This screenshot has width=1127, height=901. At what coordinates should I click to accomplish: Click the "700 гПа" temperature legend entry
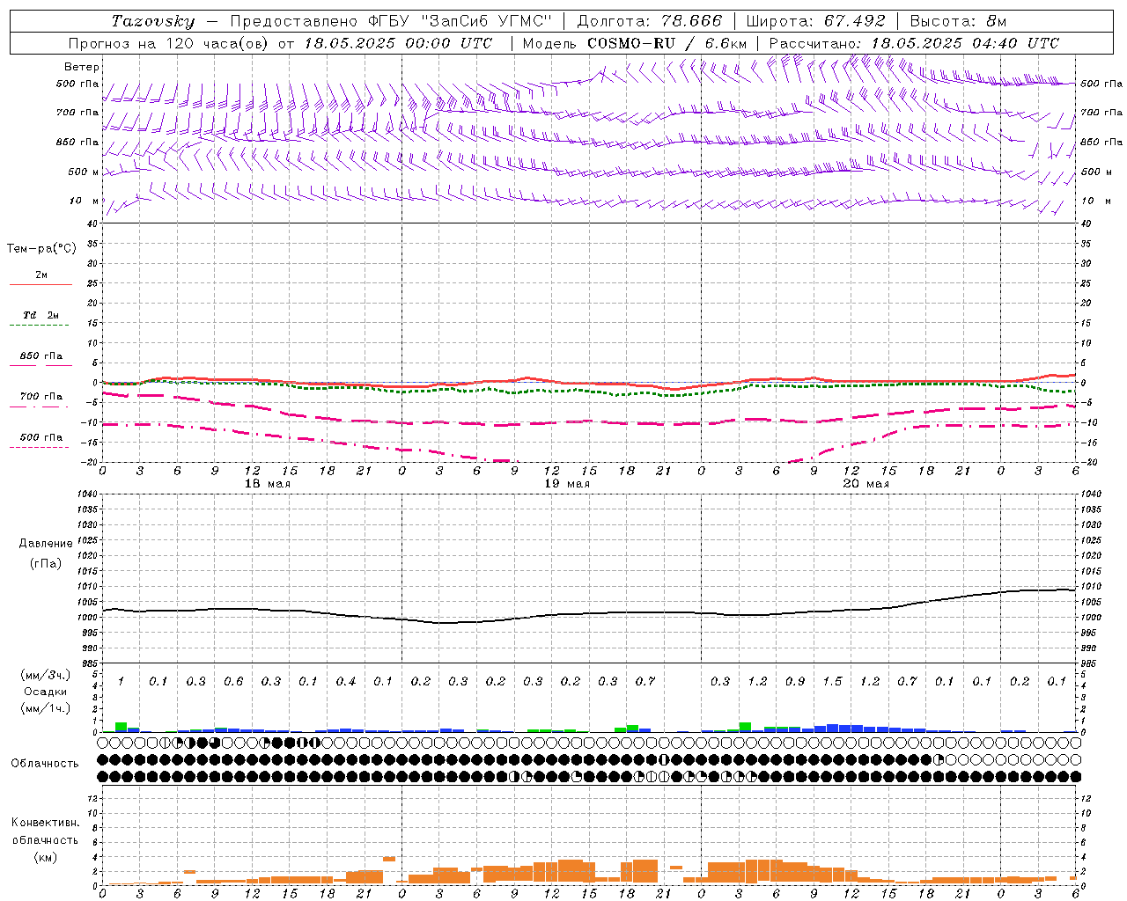41,397
